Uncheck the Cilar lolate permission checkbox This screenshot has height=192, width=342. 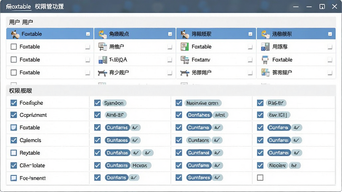pos(14,165)
